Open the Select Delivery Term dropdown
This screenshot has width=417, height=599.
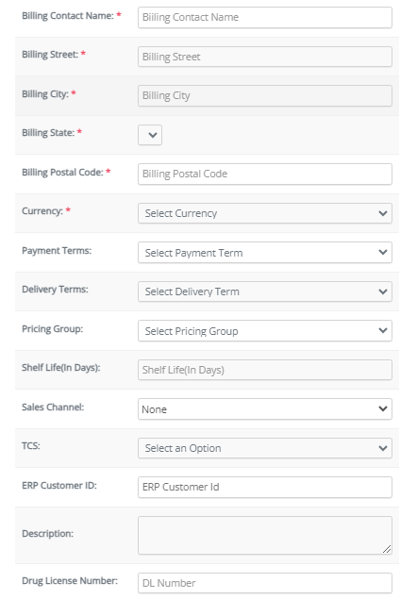(264, 291)
